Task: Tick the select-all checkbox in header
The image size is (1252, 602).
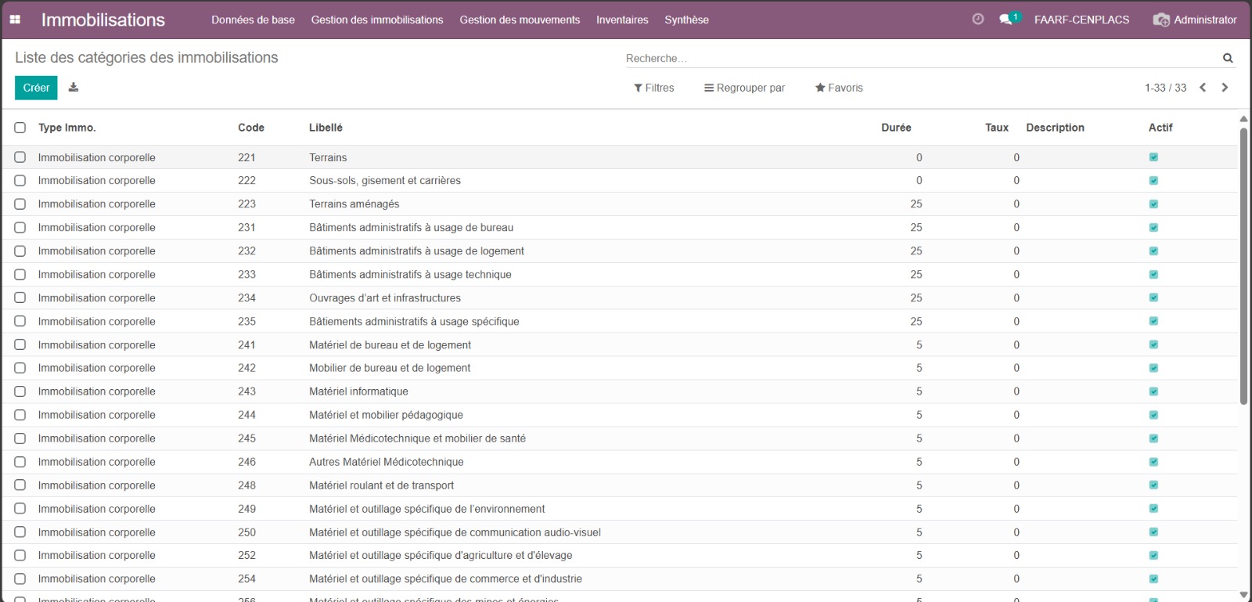Action: tap(20, 128)
